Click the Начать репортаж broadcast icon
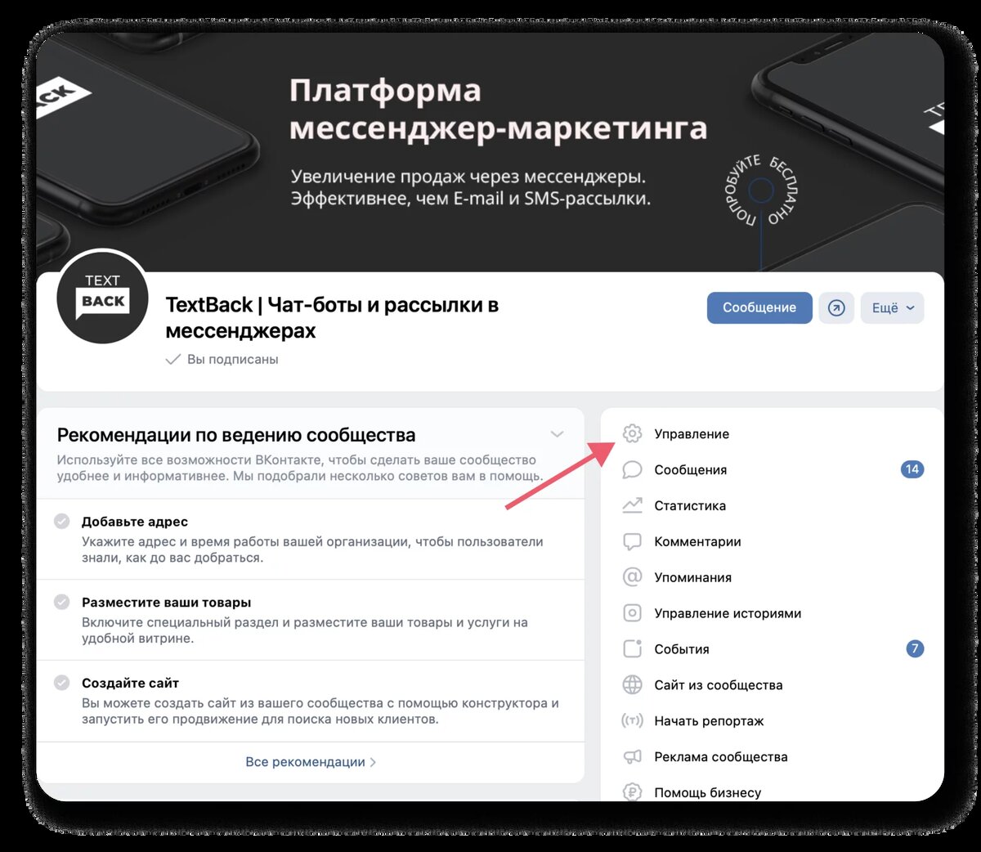This screenshot has height=852, width=981. [632, 720]
